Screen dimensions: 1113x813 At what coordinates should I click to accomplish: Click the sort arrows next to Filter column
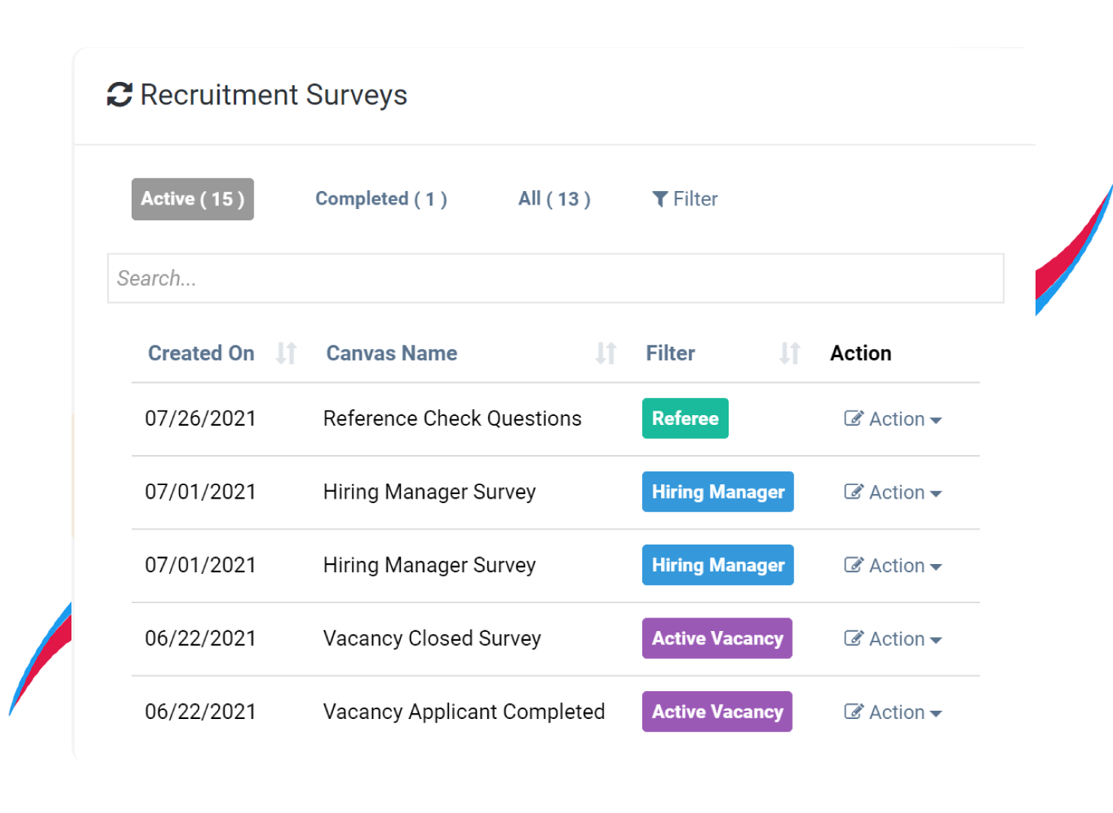coord(788,352)
